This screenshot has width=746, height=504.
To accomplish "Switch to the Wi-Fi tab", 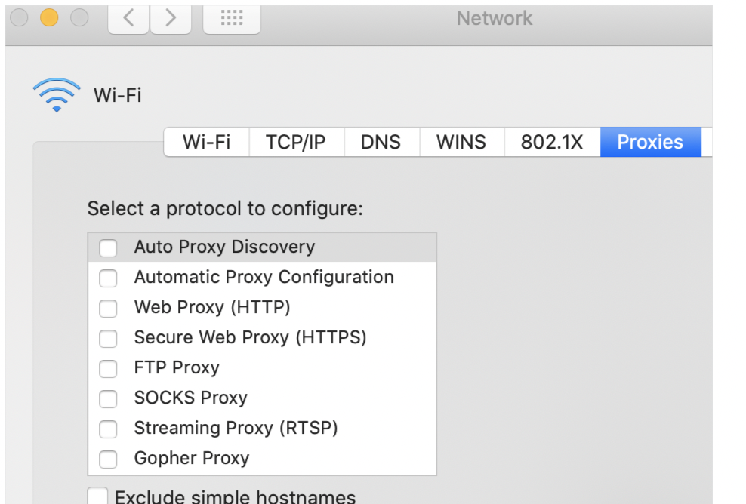I will (207, 142).
